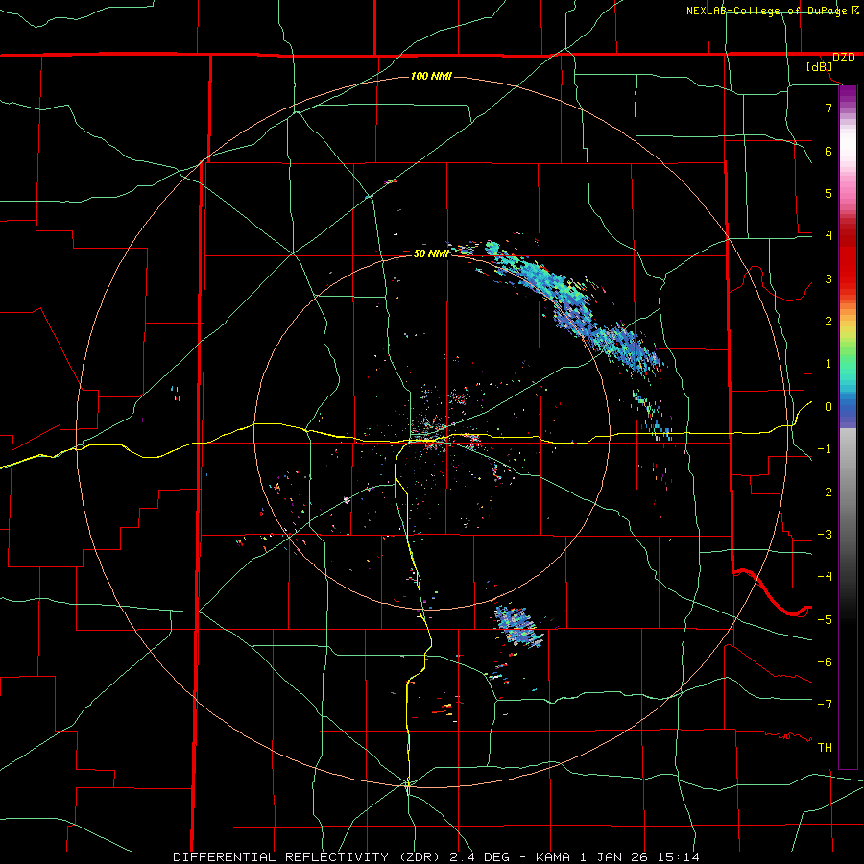Screen dimensions: 864x864
Task: Click the southeast radar echo cluster
Action: pos(518,626)
